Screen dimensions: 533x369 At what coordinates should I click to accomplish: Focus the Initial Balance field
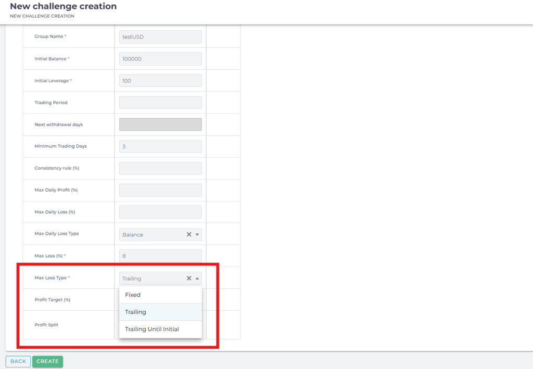[x=160, y=59]
